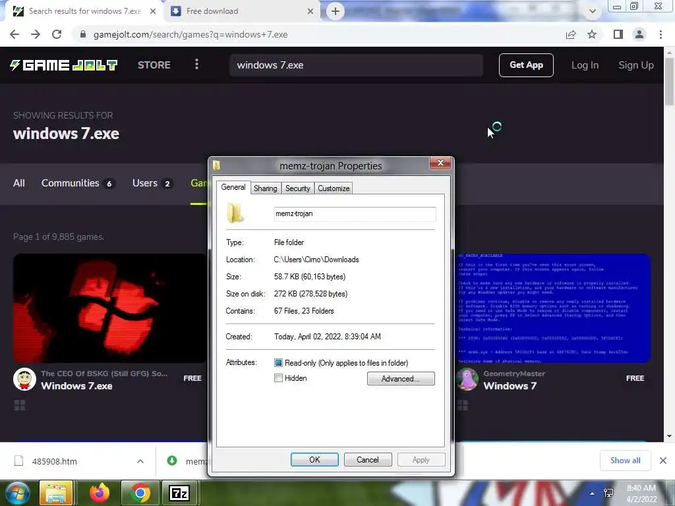The width and height of the screenshot is (675, 506).
Task: Click the Sign Up link
Action: (x=636, y=65)
